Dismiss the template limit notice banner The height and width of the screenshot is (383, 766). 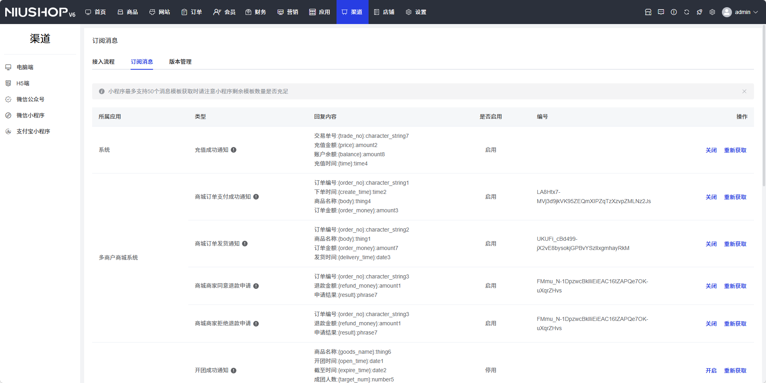[744, 91]
